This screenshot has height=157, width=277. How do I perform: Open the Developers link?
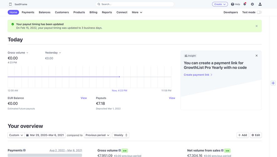(x=231, y=13)
